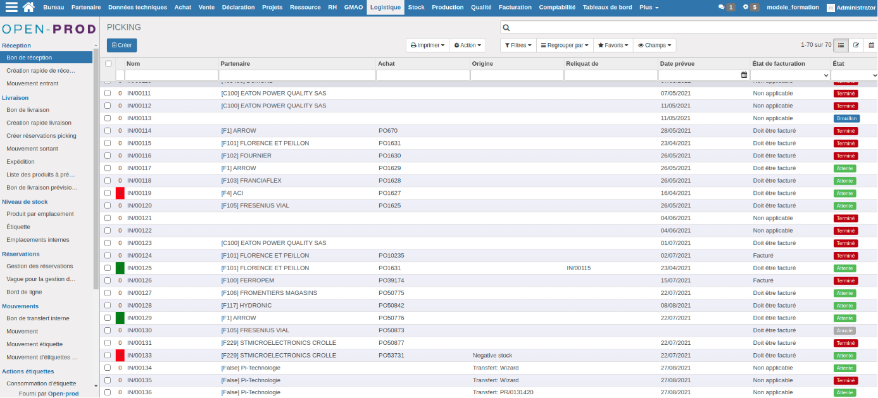Select the IN/00131 row checkbox
Screen dimensions: 878x398
pos(108,343)
